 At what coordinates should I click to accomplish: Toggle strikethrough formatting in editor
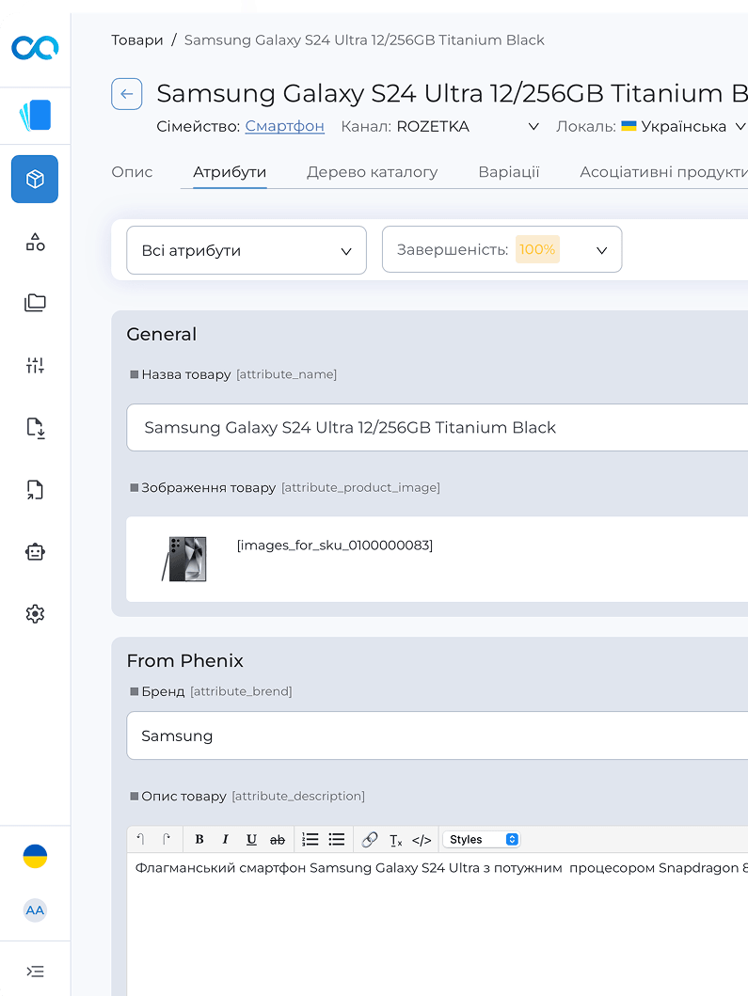coord(277,839)
